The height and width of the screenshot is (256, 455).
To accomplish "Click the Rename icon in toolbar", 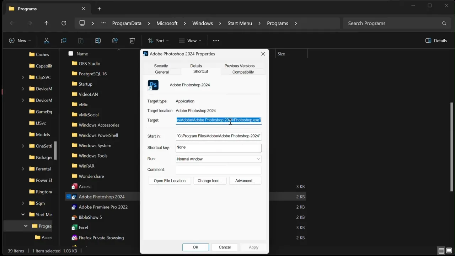I will (98, 41).
